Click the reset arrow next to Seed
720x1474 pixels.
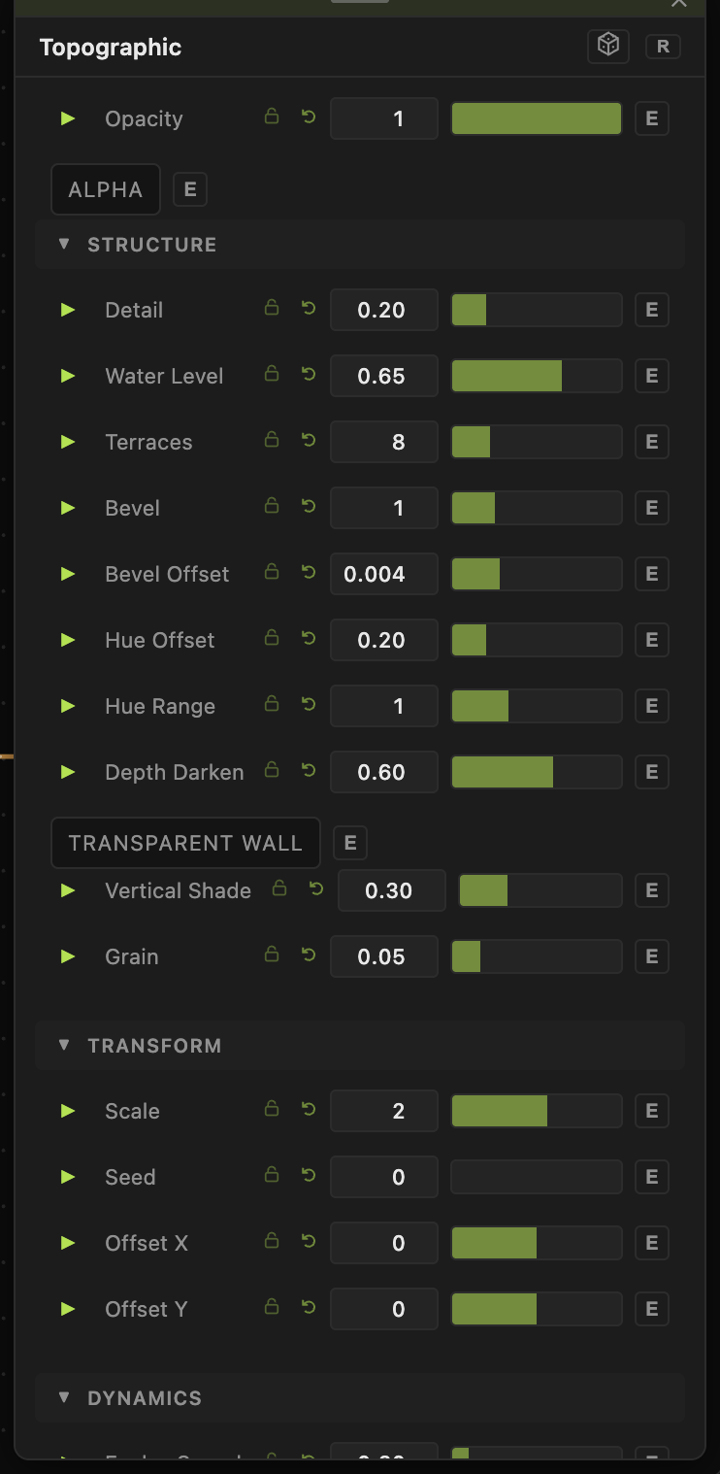click(x=309, y=1175)
